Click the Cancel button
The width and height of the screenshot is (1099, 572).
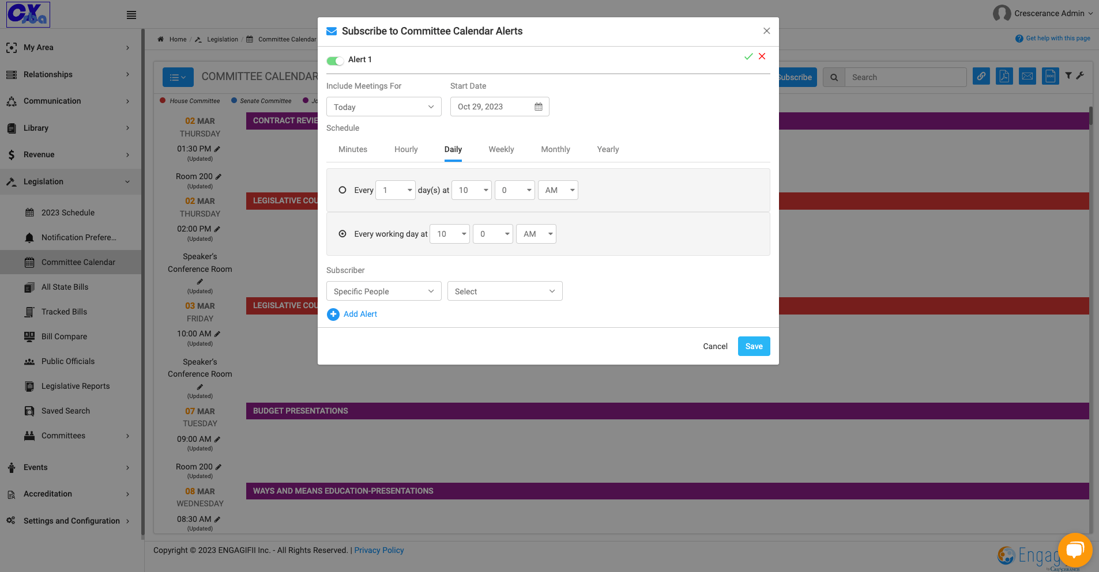tap(715, 346)
